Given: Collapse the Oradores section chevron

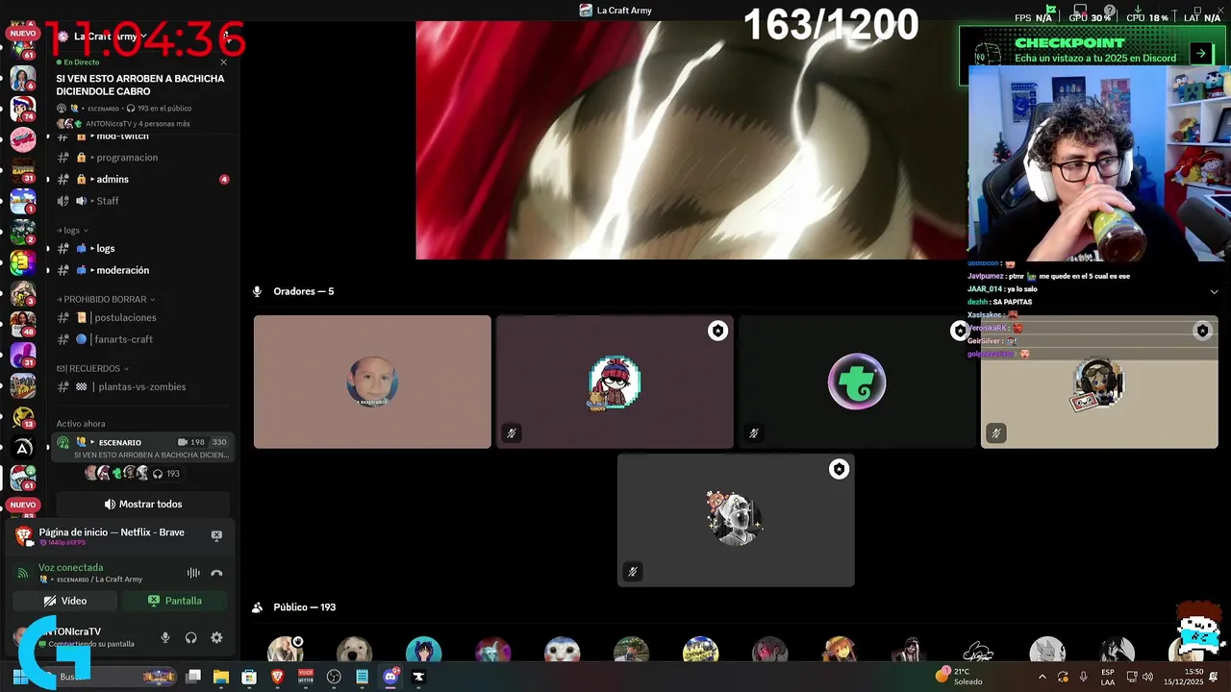Looking at the screenshot, I should [1214, 291].
